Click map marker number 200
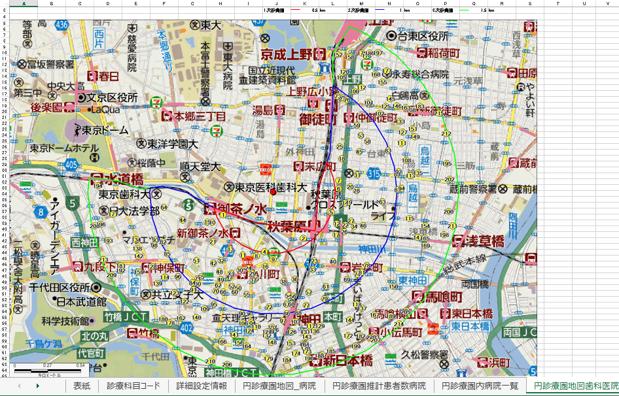This screenshot has width=619, height=396. tap(448, 212)
